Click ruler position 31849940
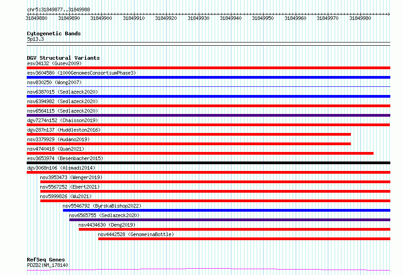The image size is (403, 275). tap(231, 18)
